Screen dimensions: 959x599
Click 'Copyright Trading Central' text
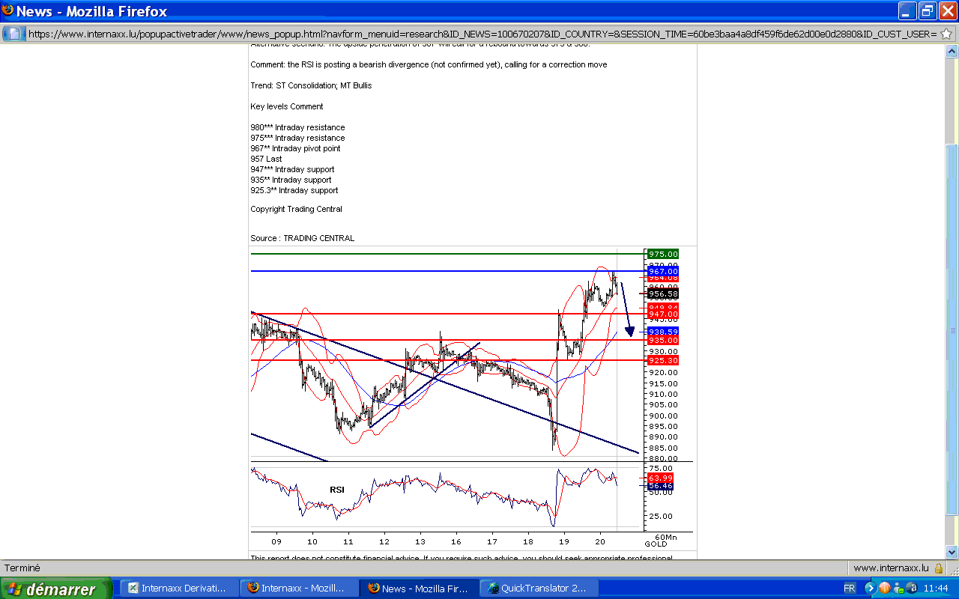[x=296, y=209]
